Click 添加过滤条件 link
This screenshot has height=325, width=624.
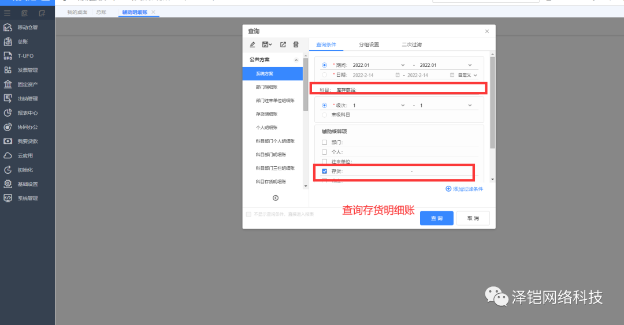[x=465, y=189]
